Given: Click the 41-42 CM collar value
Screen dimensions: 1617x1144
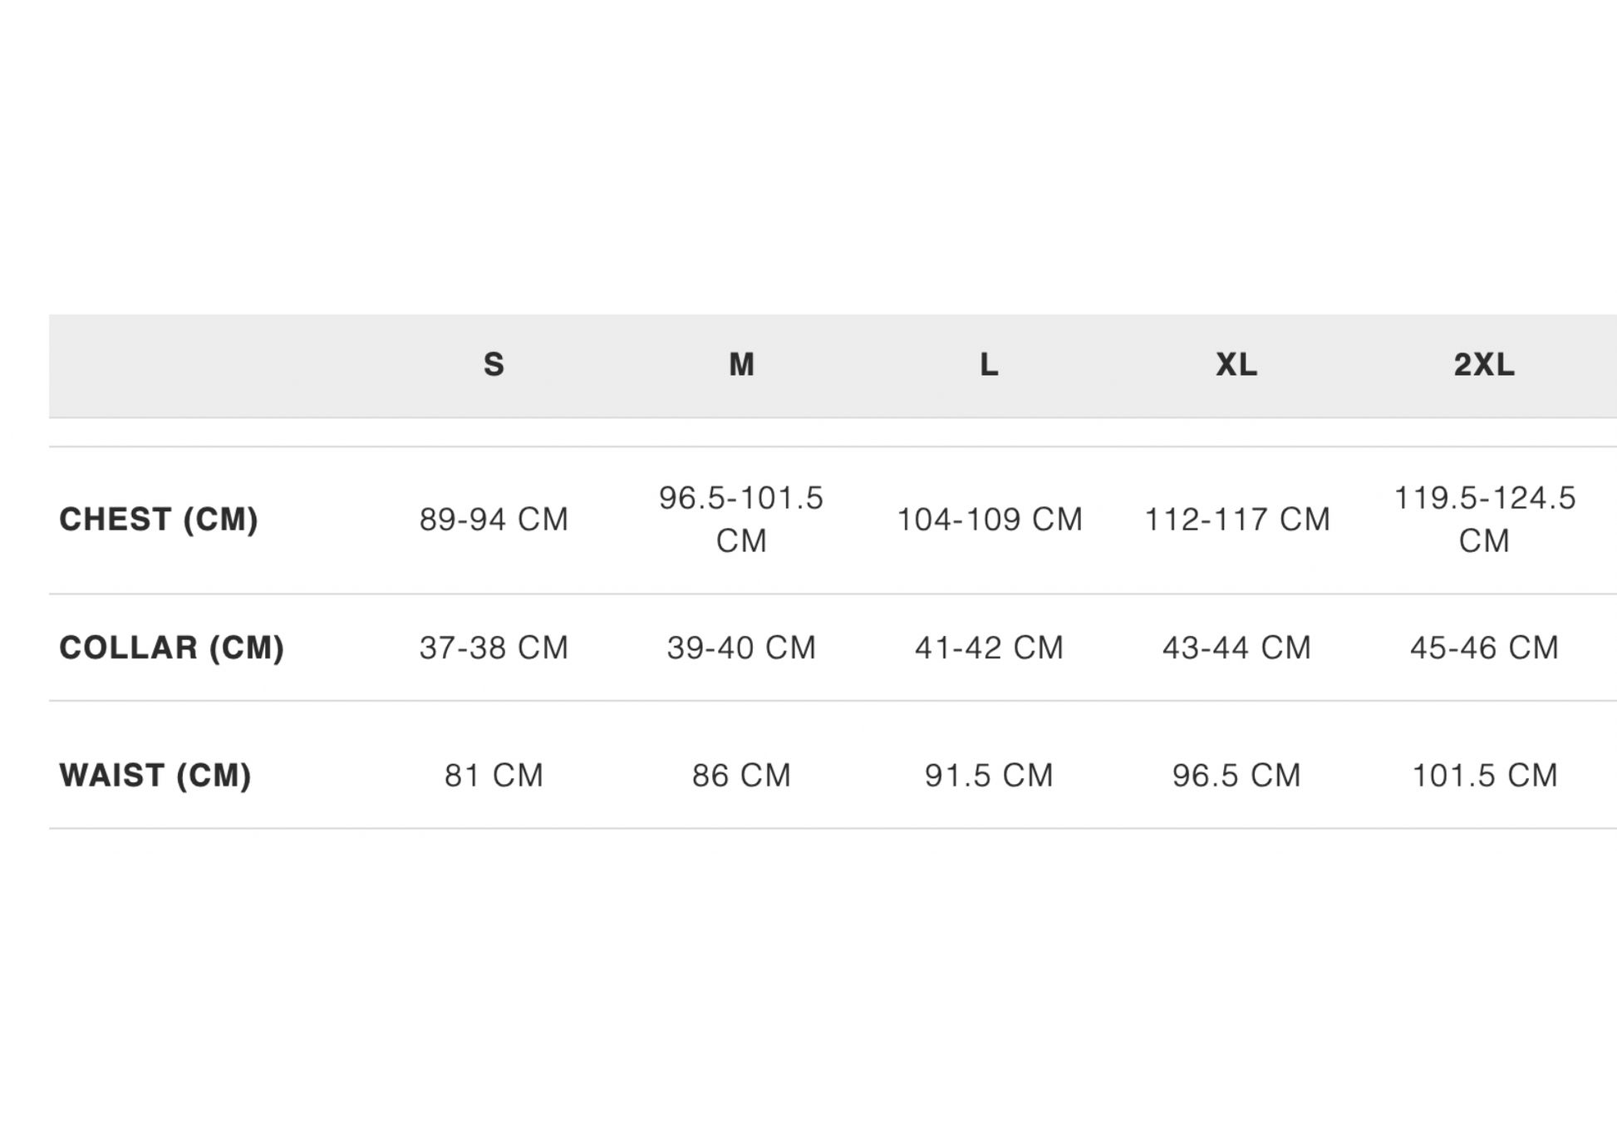Looking at the screenshot, I should point(989,648).
